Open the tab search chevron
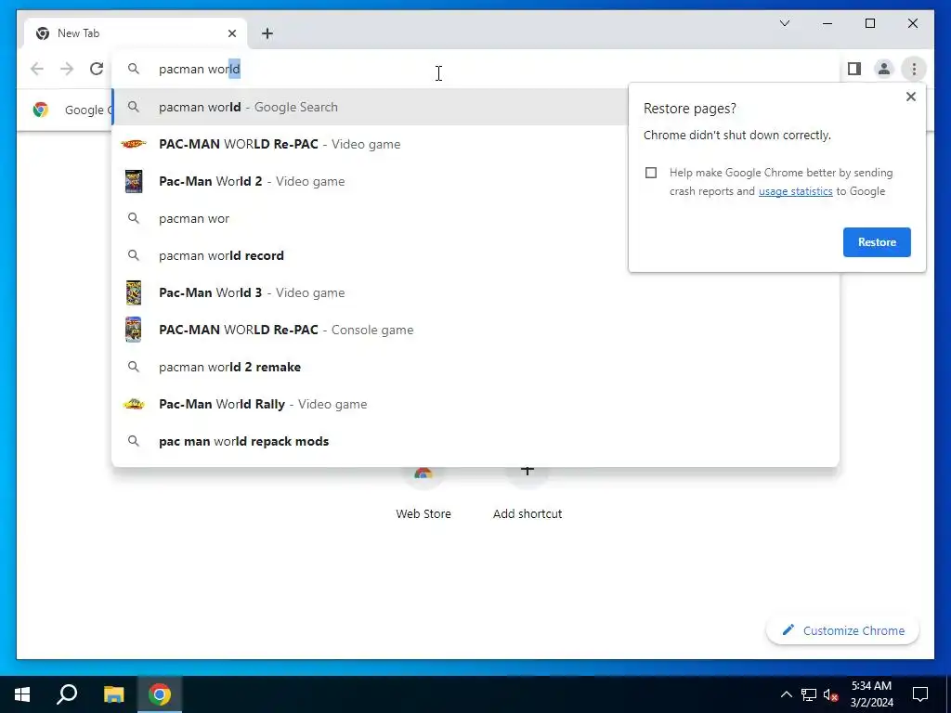The width and height of the screenshot is (951, 713). click(785, 23)
